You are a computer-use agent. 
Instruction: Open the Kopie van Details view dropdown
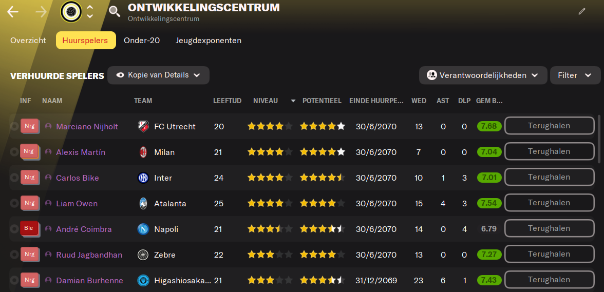pos(158,75)
